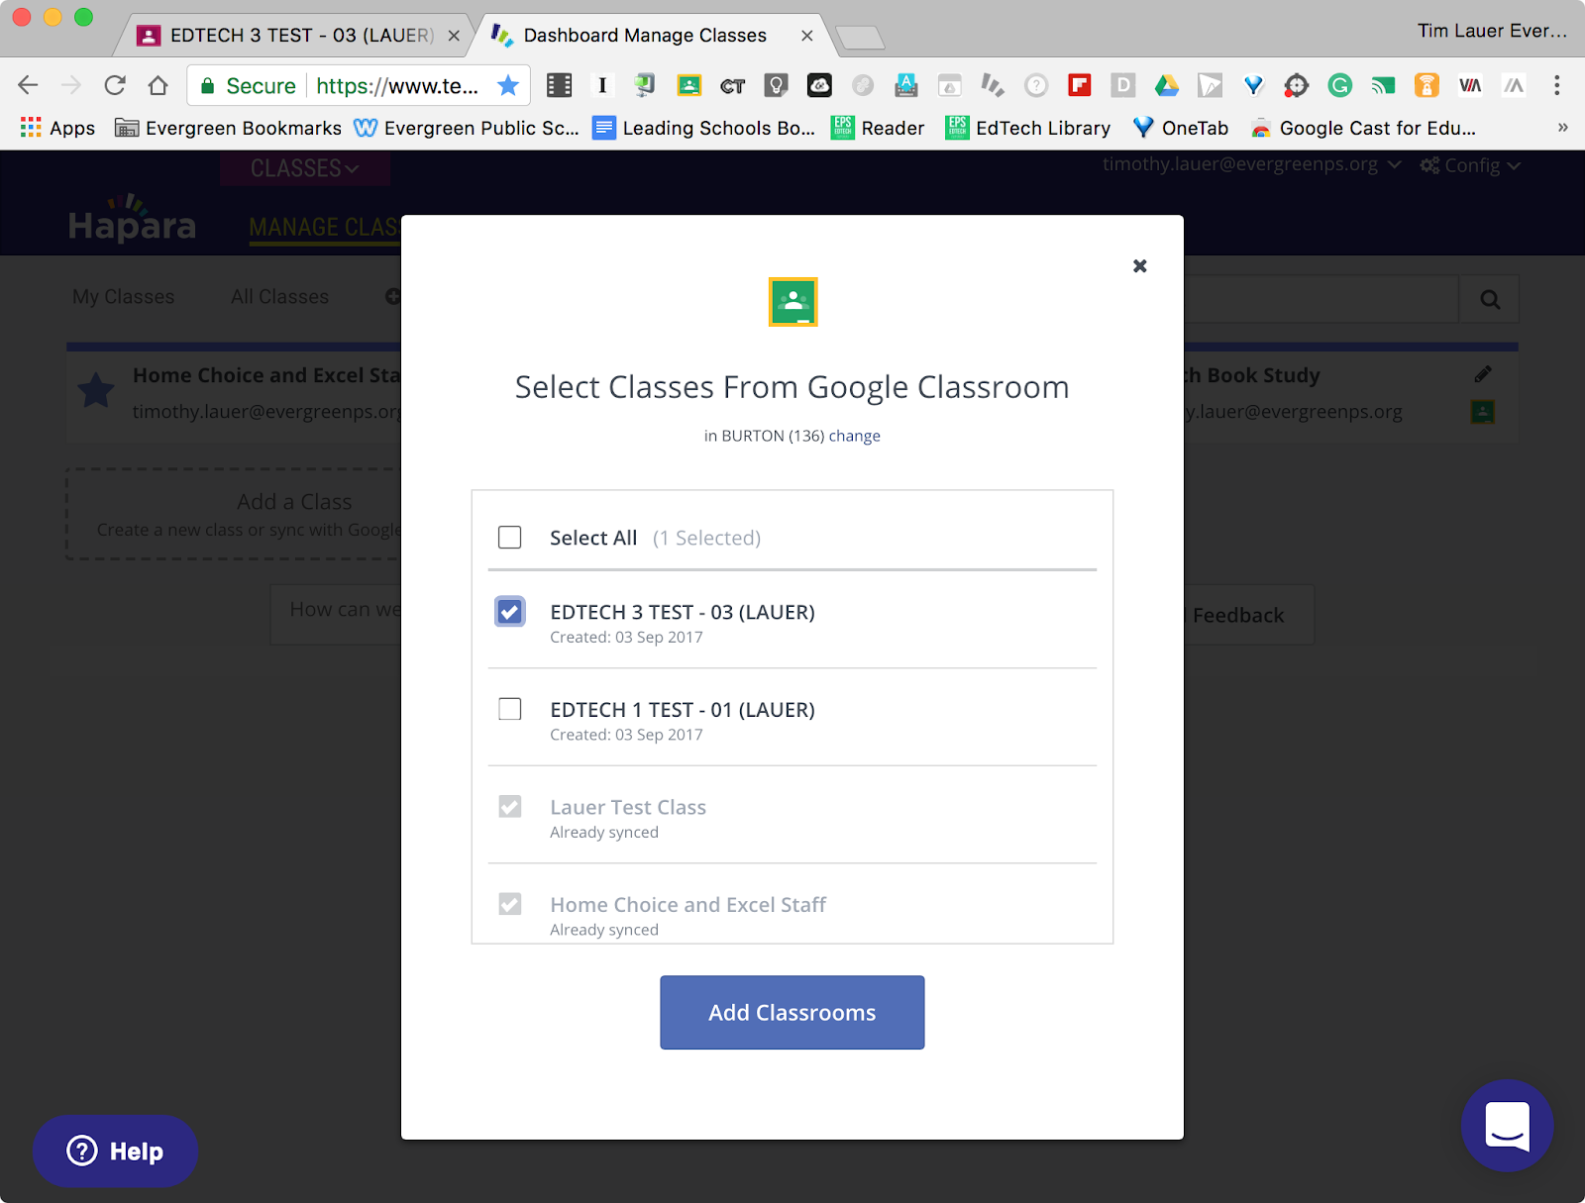Screen dimensions: 1585x1203
Task: Uncheck EDTECH 3 TEST - 03 (LAUER) checkbox
Action: click(x=510, y=612)
